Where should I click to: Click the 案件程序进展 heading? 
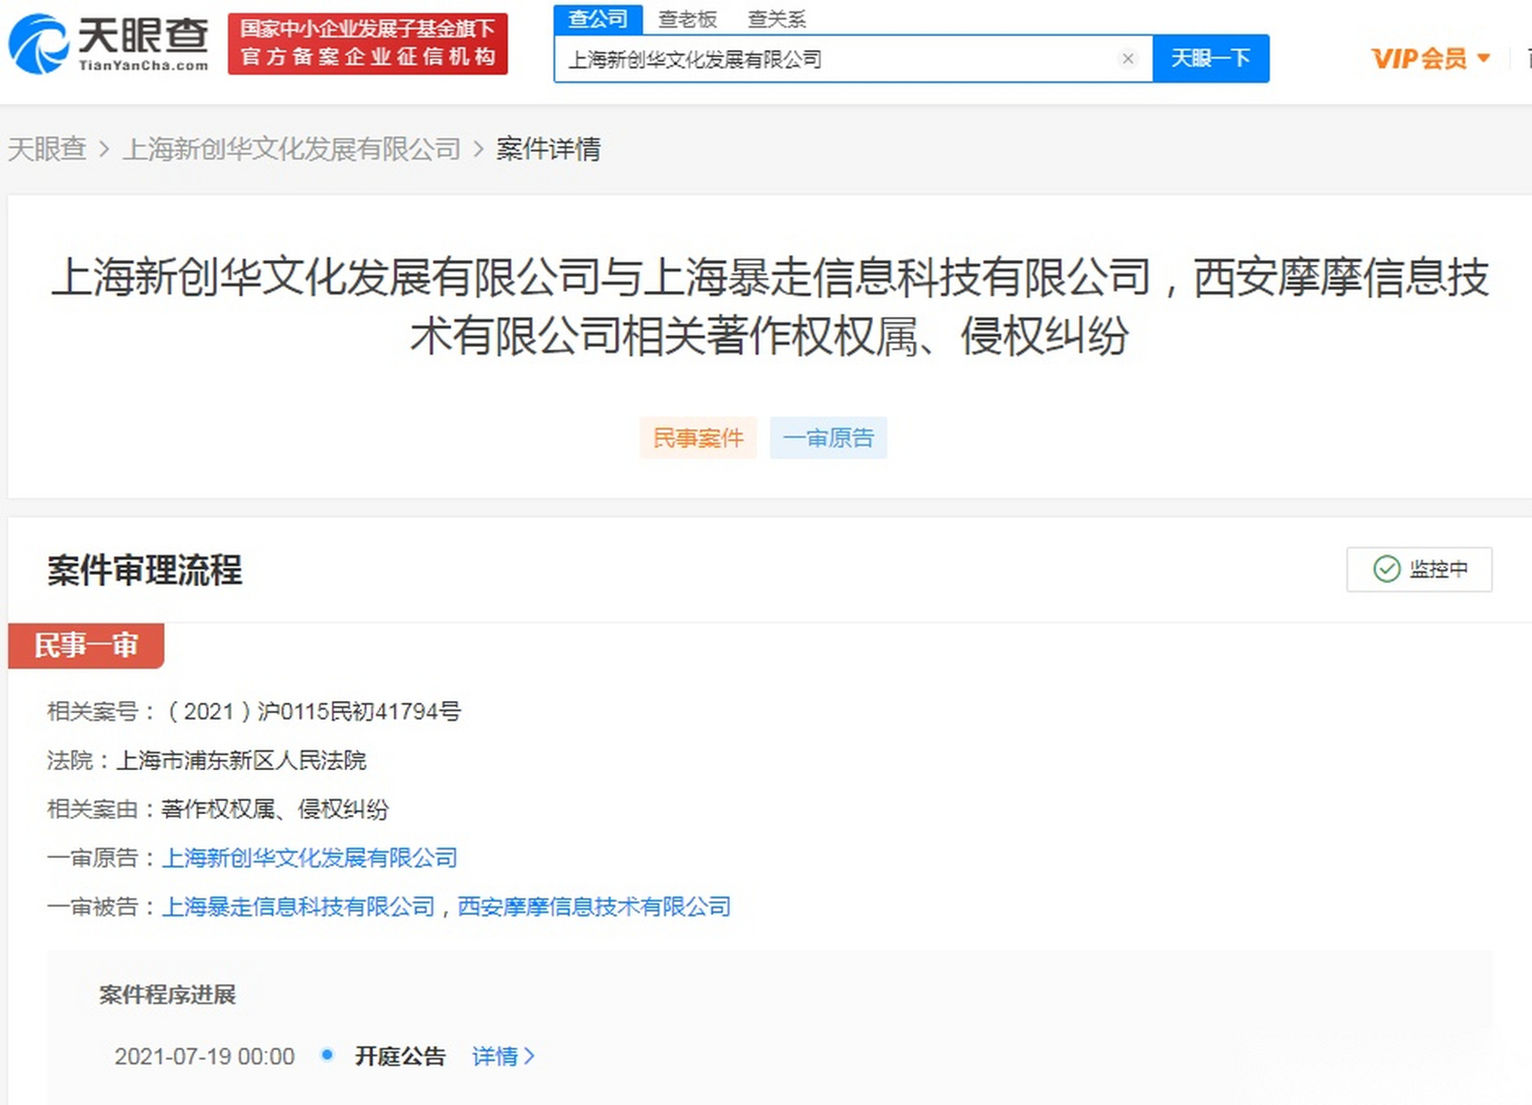(x=168, y=994)
